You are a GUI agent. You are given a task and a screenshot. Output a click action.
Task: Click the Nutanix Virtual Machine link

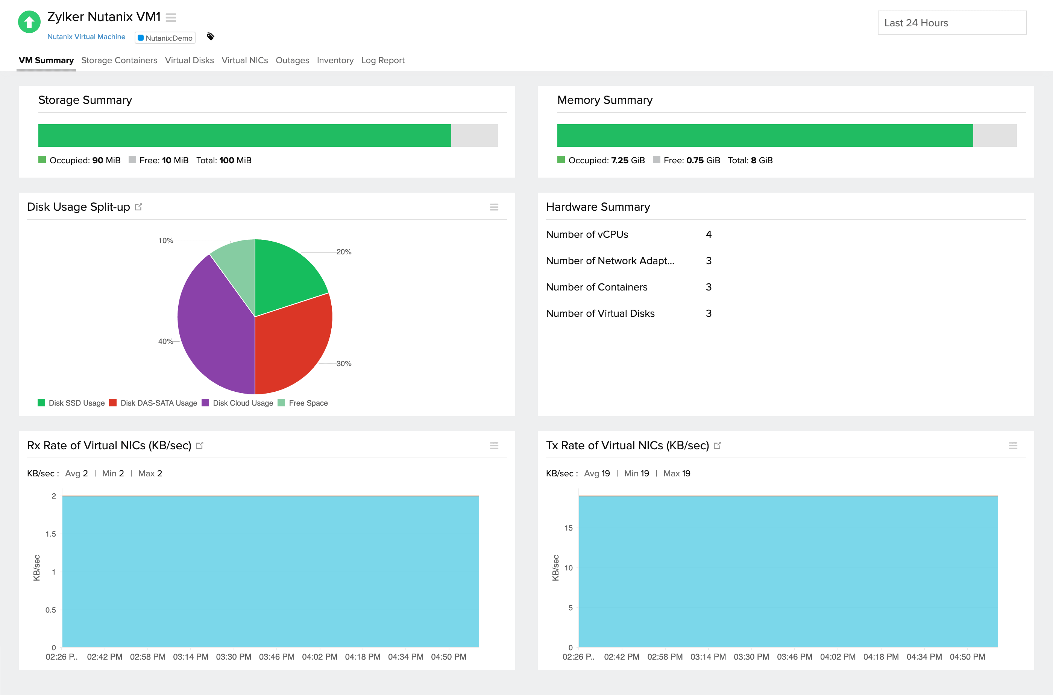(x=86, y=36)
